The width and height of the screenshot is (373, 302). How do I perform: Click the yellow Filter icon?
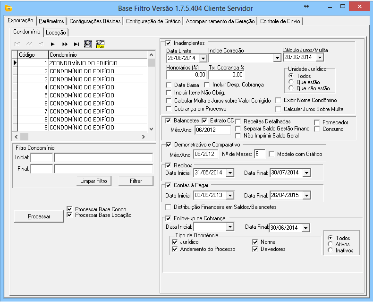pos(100,44)
